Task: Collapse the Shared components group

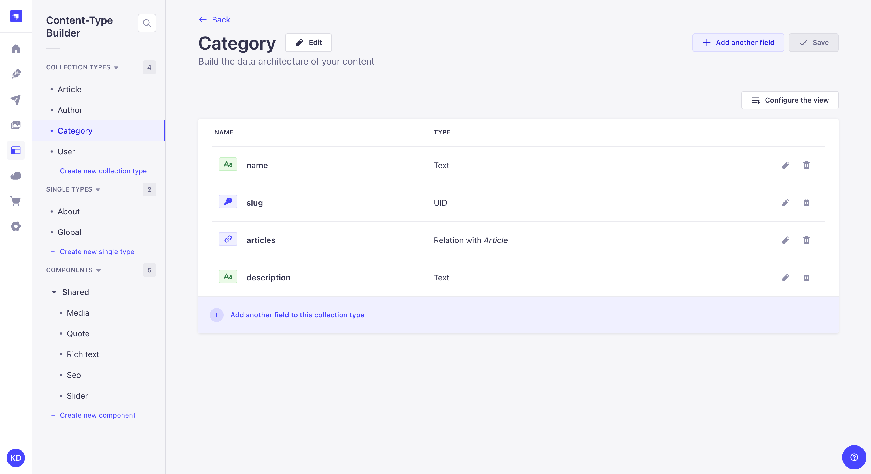Action: click(x=54, y=292)
